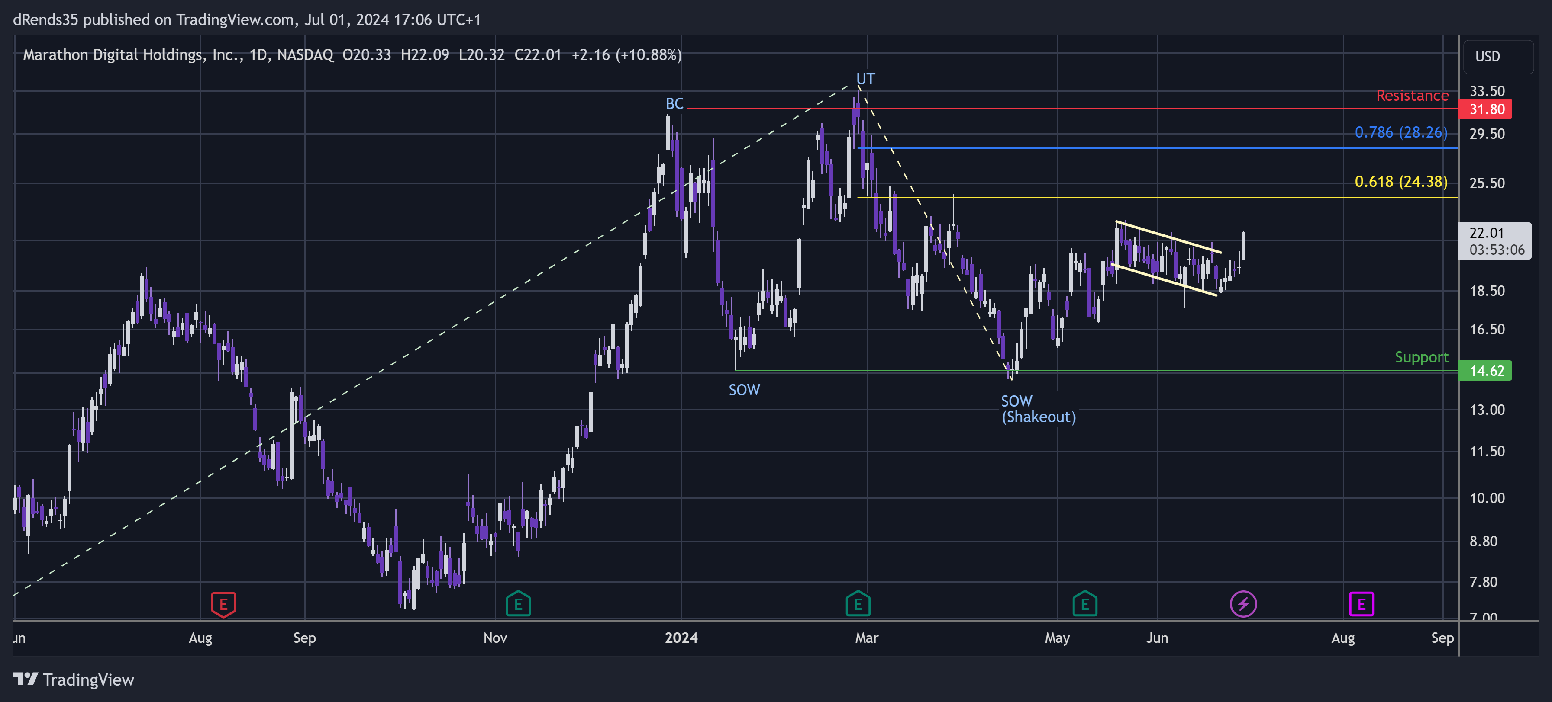Select the green Support 14.62 price label
Image resolution: width=1552 pixels, height=702 pixels.
pyautogui.click(x=1485, y=370)
